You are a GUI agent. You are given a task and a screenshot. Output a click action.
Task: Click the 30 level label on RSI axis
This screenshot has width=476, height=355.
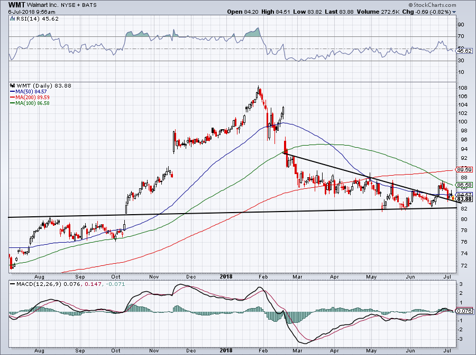coord(461,61)
